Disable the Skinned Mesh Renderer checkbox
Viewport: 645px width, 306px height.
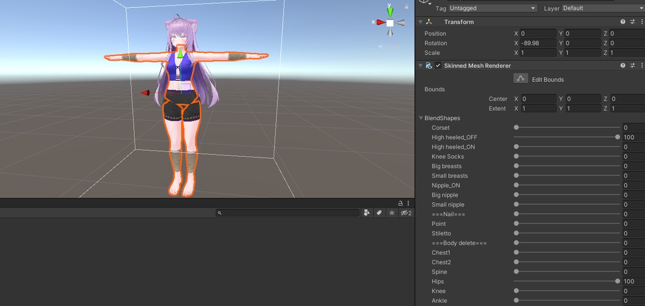click(x=438, y=65)
